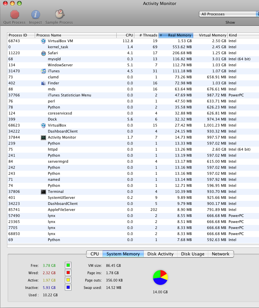Select DashboardClient with PID 34222
The width and height of the screenshot is (259, 308).
coord(133,131)
